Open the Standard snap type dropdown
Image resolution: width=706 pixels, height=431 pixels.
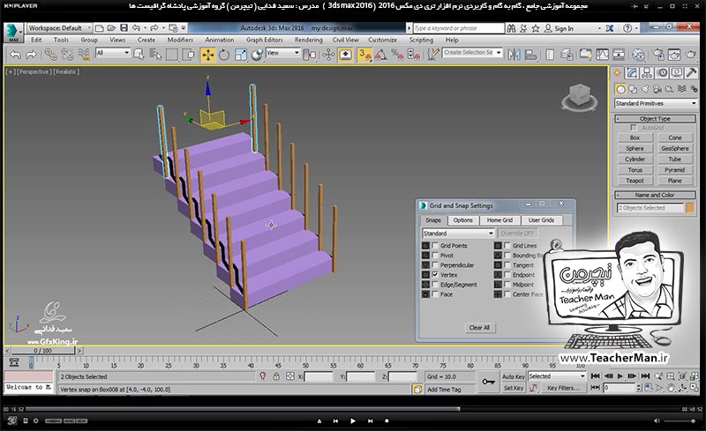458,234
